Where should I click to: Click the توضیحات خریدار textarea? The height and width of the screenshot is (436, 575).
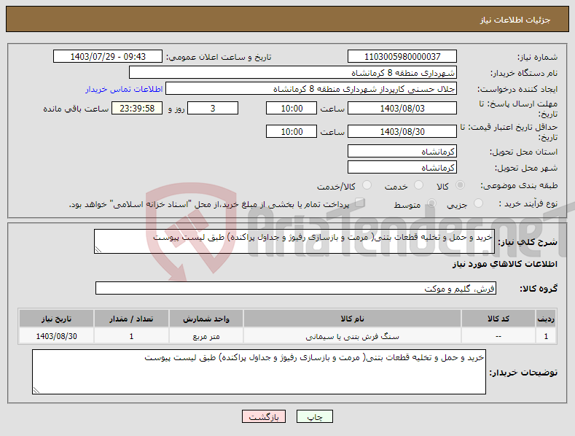click(x=259, y=372)
